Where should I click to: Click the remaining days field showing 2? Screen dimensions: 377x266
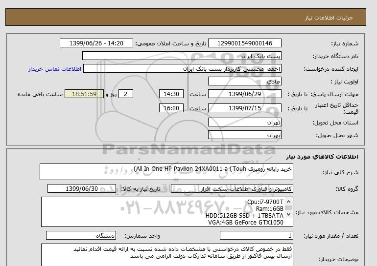tap(126, 94)
